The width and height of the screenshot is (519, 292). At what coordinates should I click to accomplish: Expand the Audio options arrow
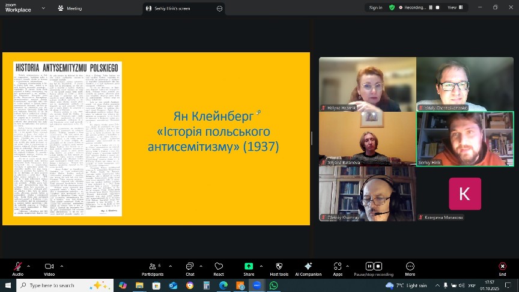click(x=29, y=266)
